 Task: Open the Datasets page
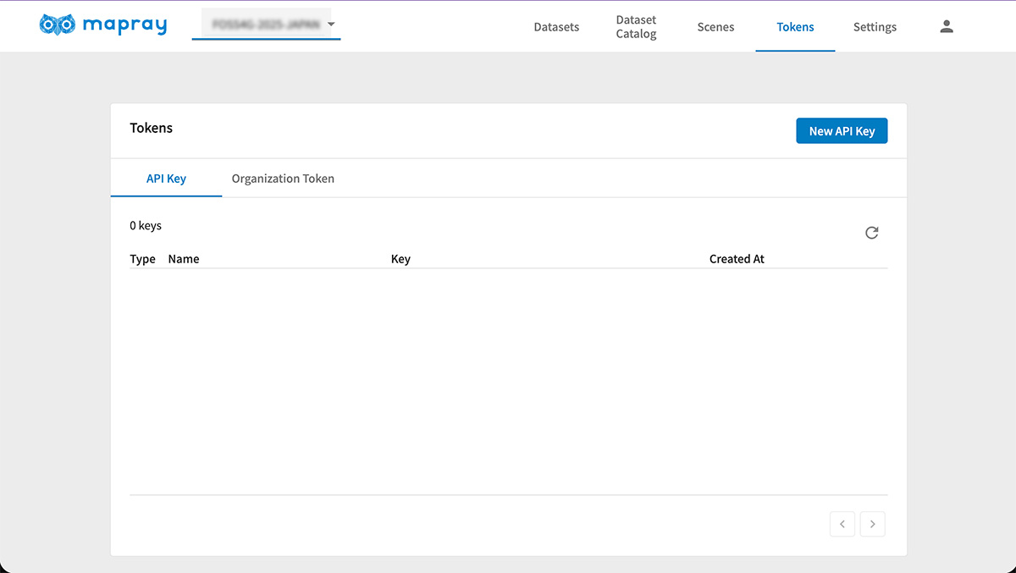(x=556, y=27)
